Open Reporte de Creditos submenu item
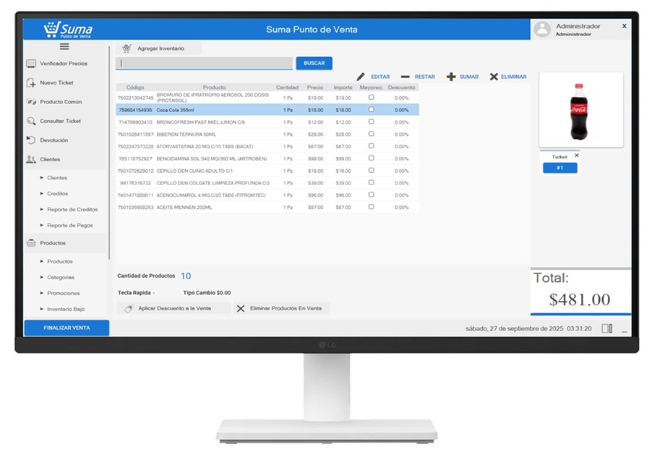652x452 pixels. coord(72,210)
